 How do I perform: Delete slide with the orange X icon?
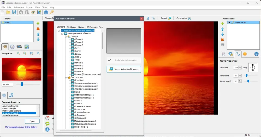(38, 29)
